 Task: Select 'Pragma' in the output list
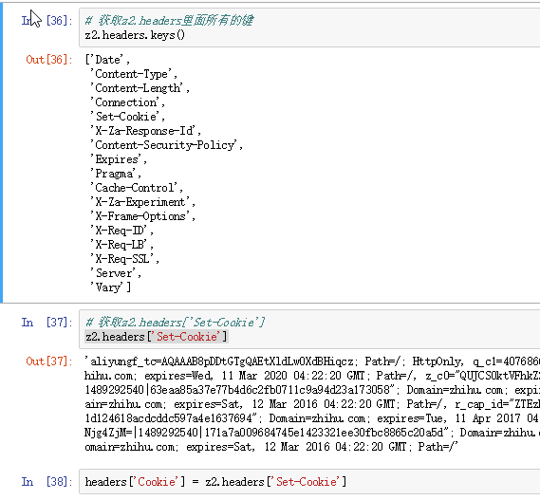coord(113,174)
